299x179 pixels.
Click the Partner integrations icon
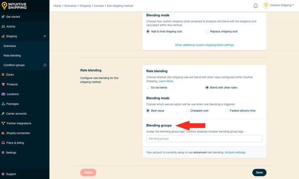pos(3,123)
